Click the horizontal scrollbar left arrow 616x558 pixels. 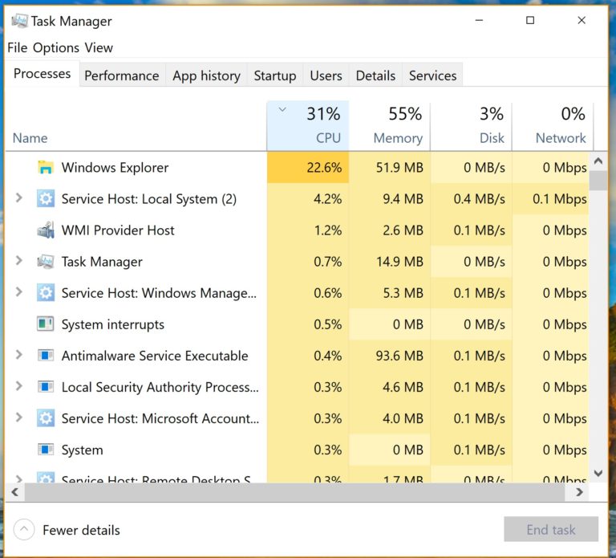point(15,492)
